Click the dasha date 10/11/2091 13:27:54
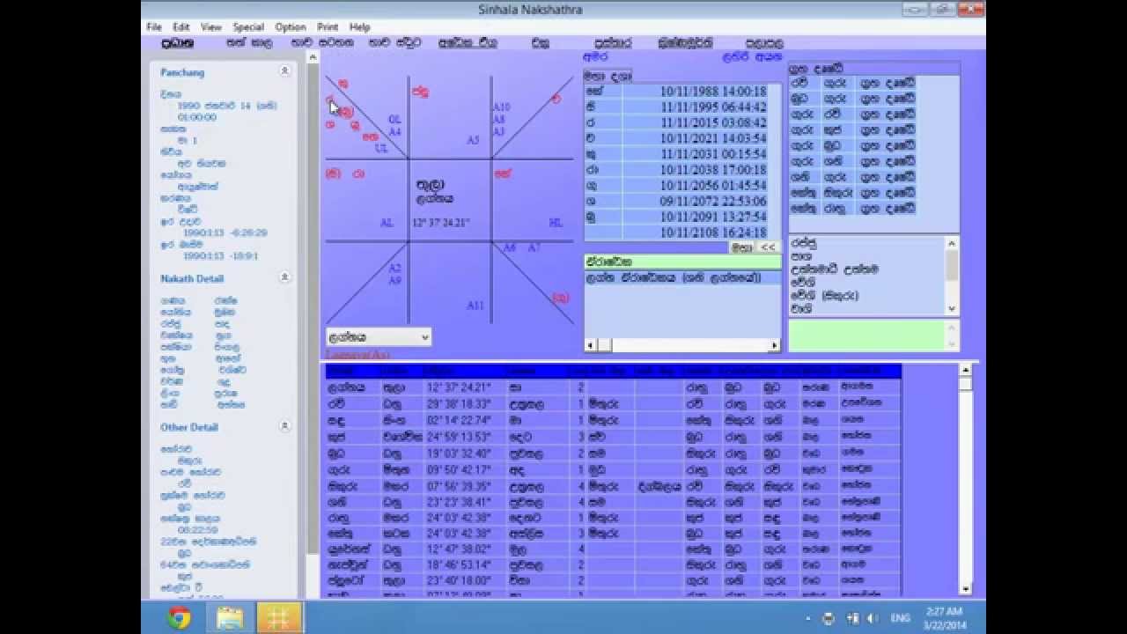The width and height of the screenshot is (1127, 634). pyautogui.click(x=713, y=217)
